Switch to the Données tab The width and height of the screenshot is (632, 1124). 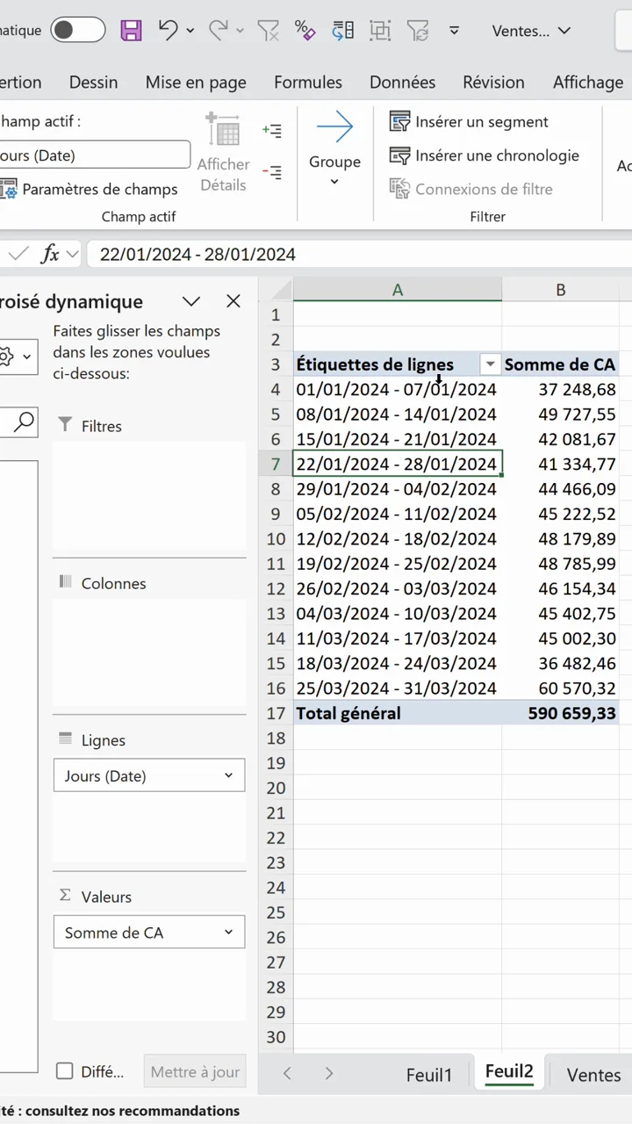402,82
